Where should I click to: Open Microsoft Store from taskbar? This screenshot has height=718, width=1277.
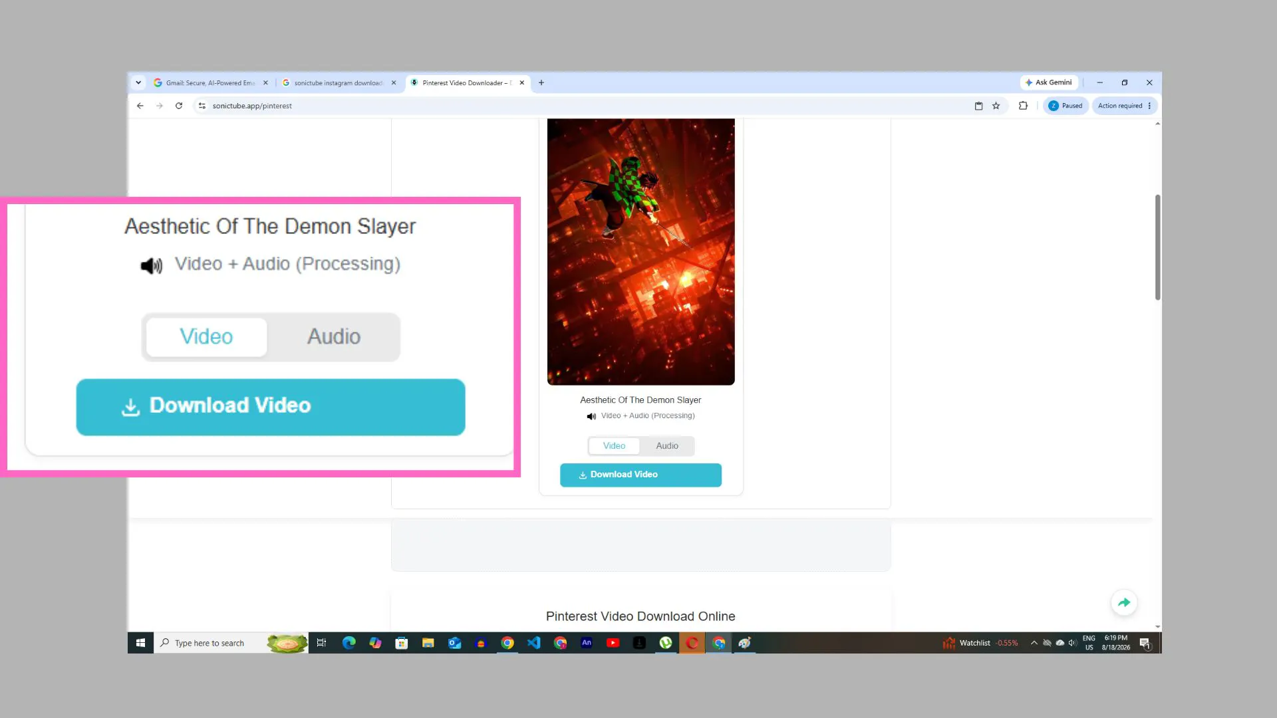[x=401, y=643]
